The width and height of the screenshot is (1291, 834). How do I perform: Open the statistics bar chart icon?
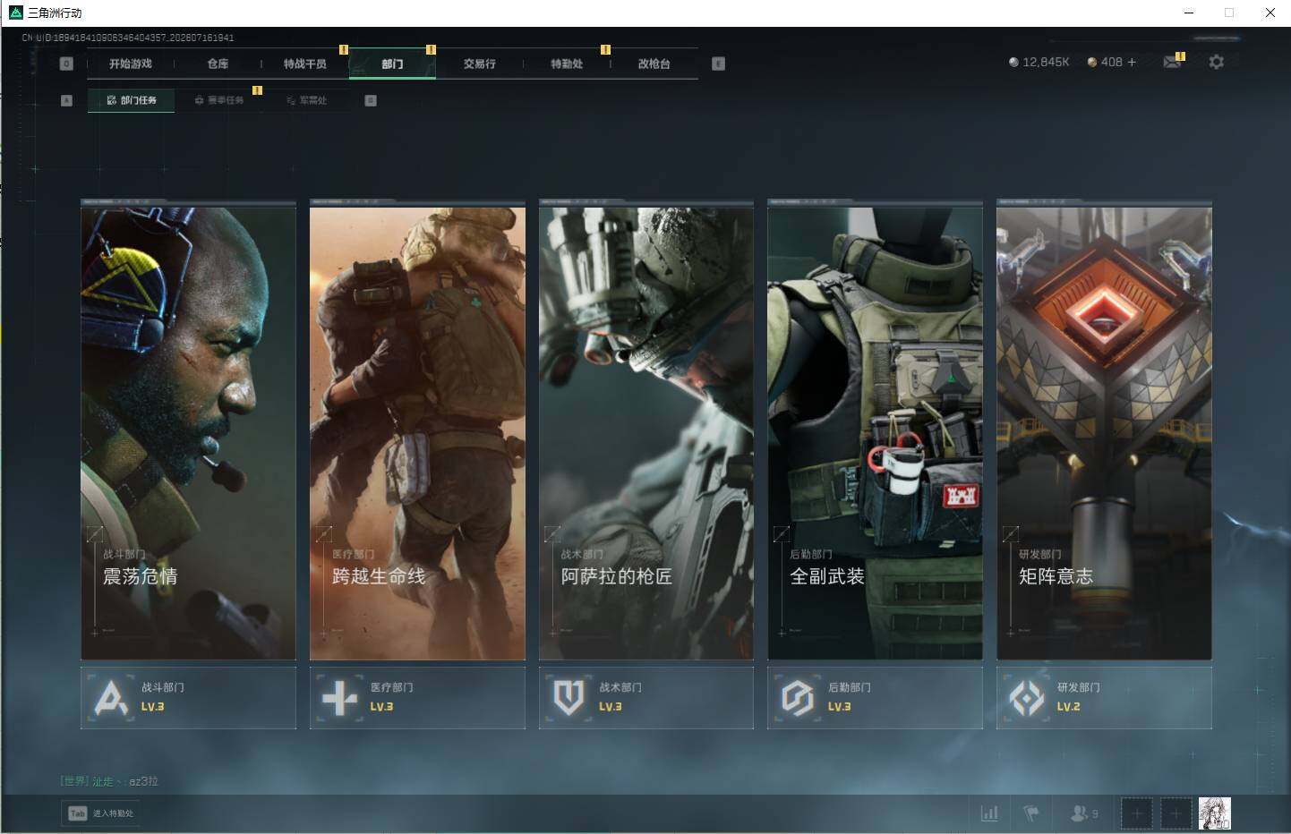click(989, 813)
